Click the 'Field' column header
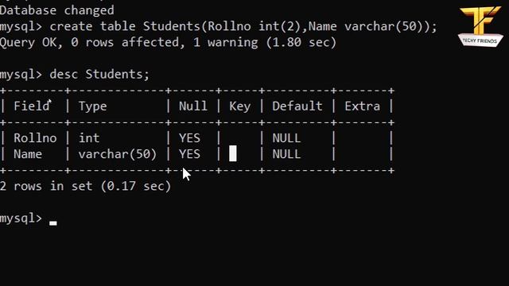The height and width of the screenshot is (286, 509). [32, 106]
